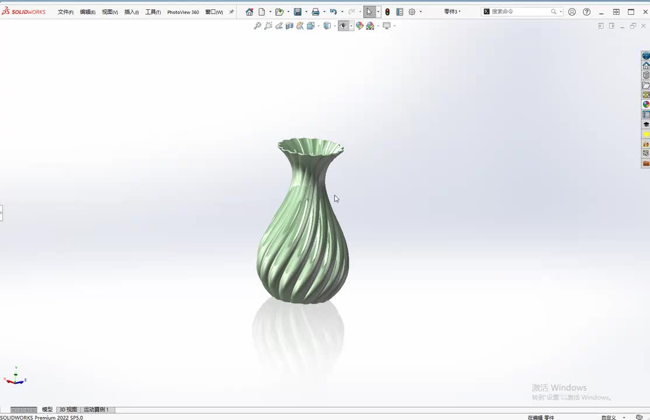
Task: Expand the Save dropdown arrow
Action: pyautogui.click(x=306, y=12)
